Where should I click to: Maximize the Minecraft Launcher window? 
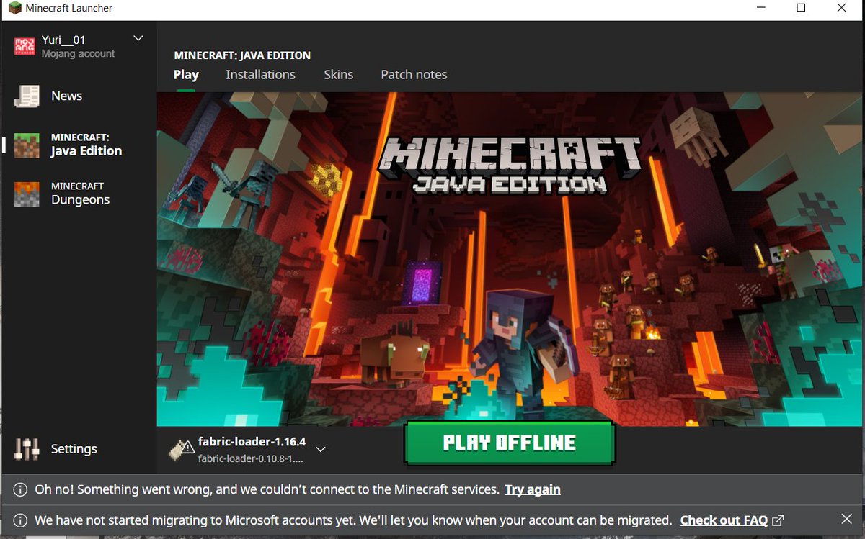(801, 8)
